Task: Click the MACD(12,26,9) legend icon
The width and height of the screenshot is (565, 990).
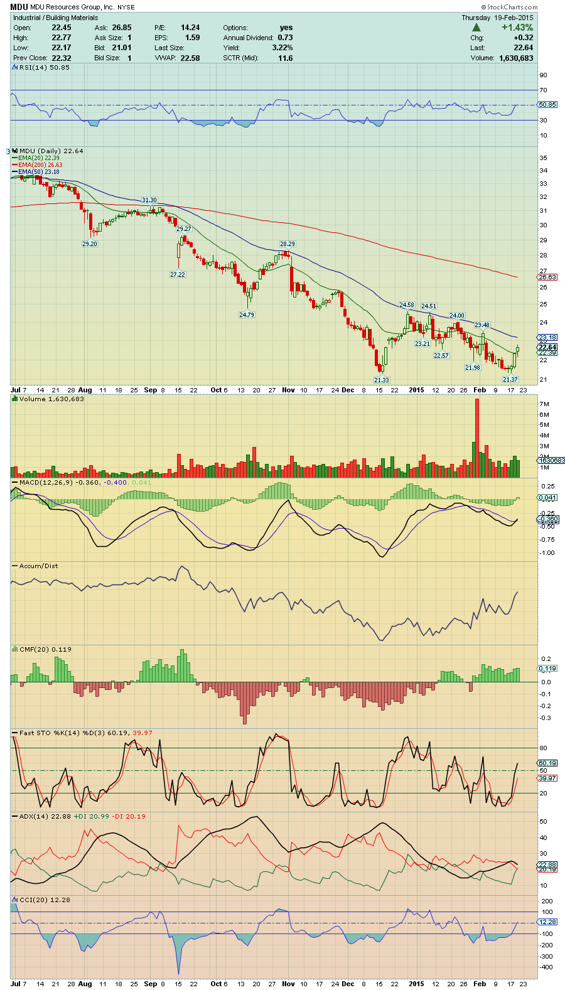Action: tap(16, 483)
